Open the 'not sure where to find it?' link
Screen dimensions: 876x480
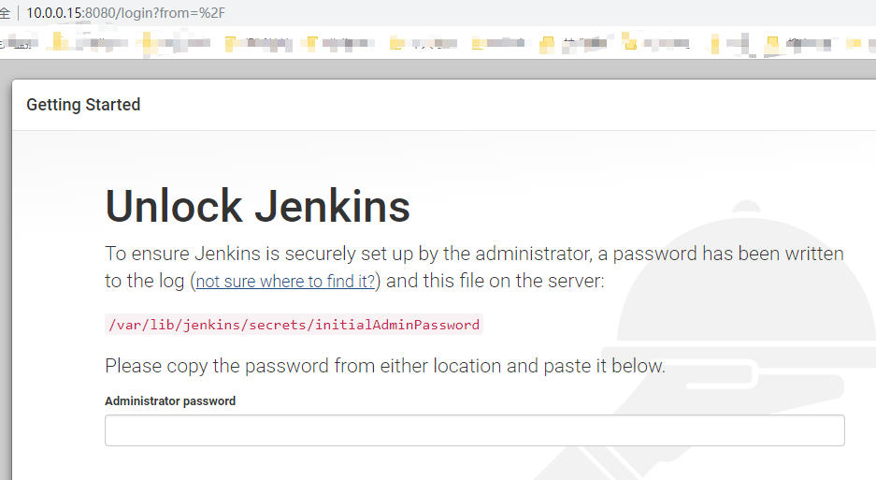coord(285,281)
